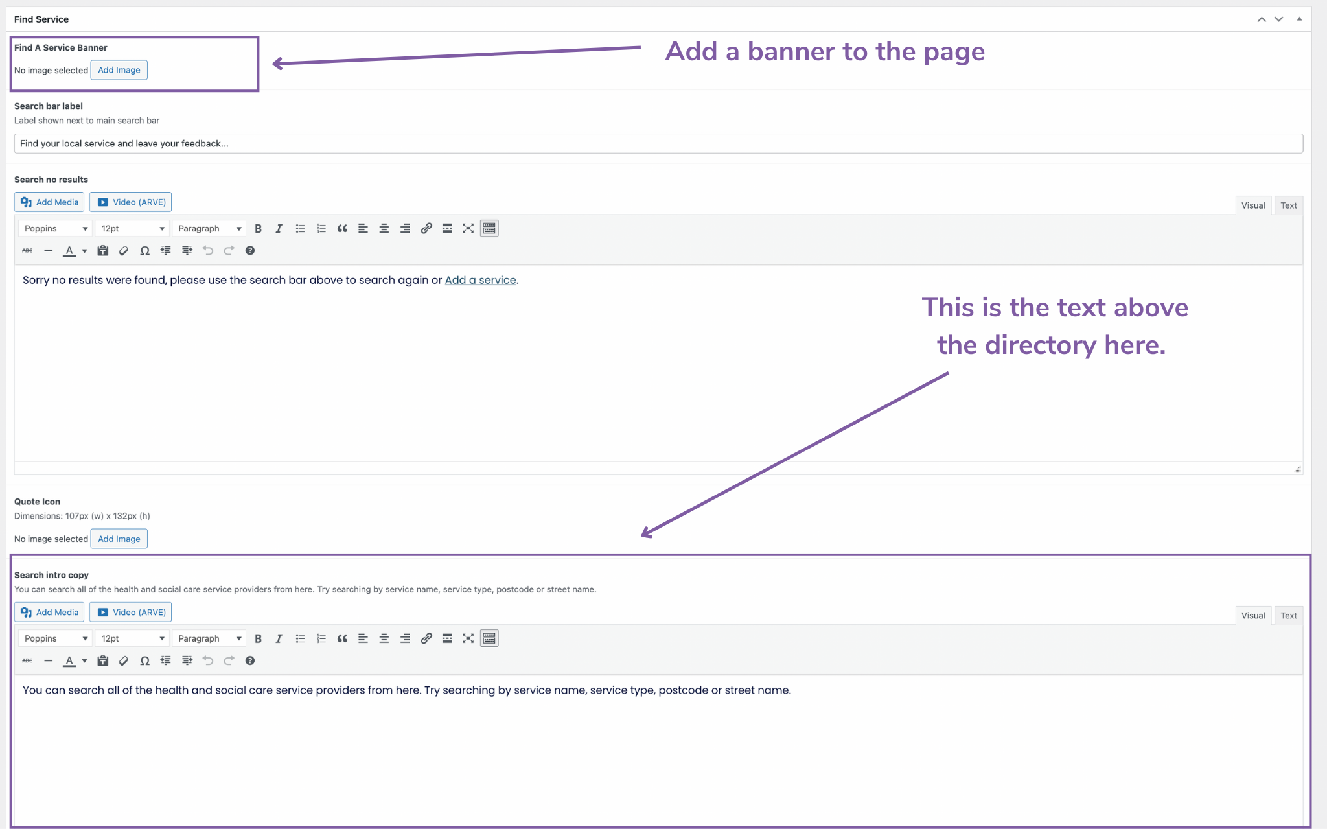Open 12pt font size dropdown in second editor
1327x829 pixels.
132,638
